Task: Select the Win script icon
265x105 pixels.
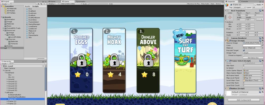Action: tap(27, 38)
